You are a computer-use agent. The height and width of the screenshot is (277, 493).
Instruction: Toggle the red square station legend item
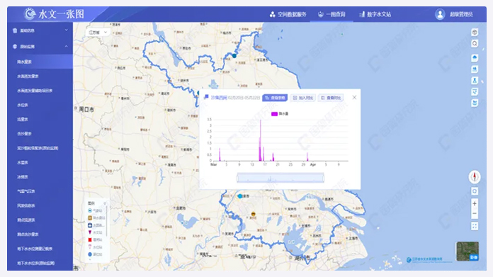coord(95,240)
